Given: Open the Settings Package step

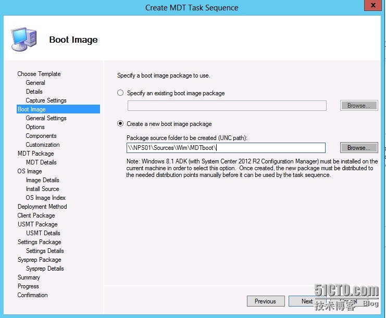Looking at the screenshot, I should pyautogui.click(x=40, y=242).
